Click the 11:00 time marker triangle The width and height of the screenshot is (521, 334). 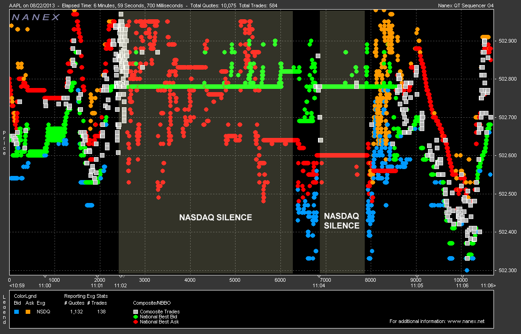pyautogui.click(x=45, y=276)
